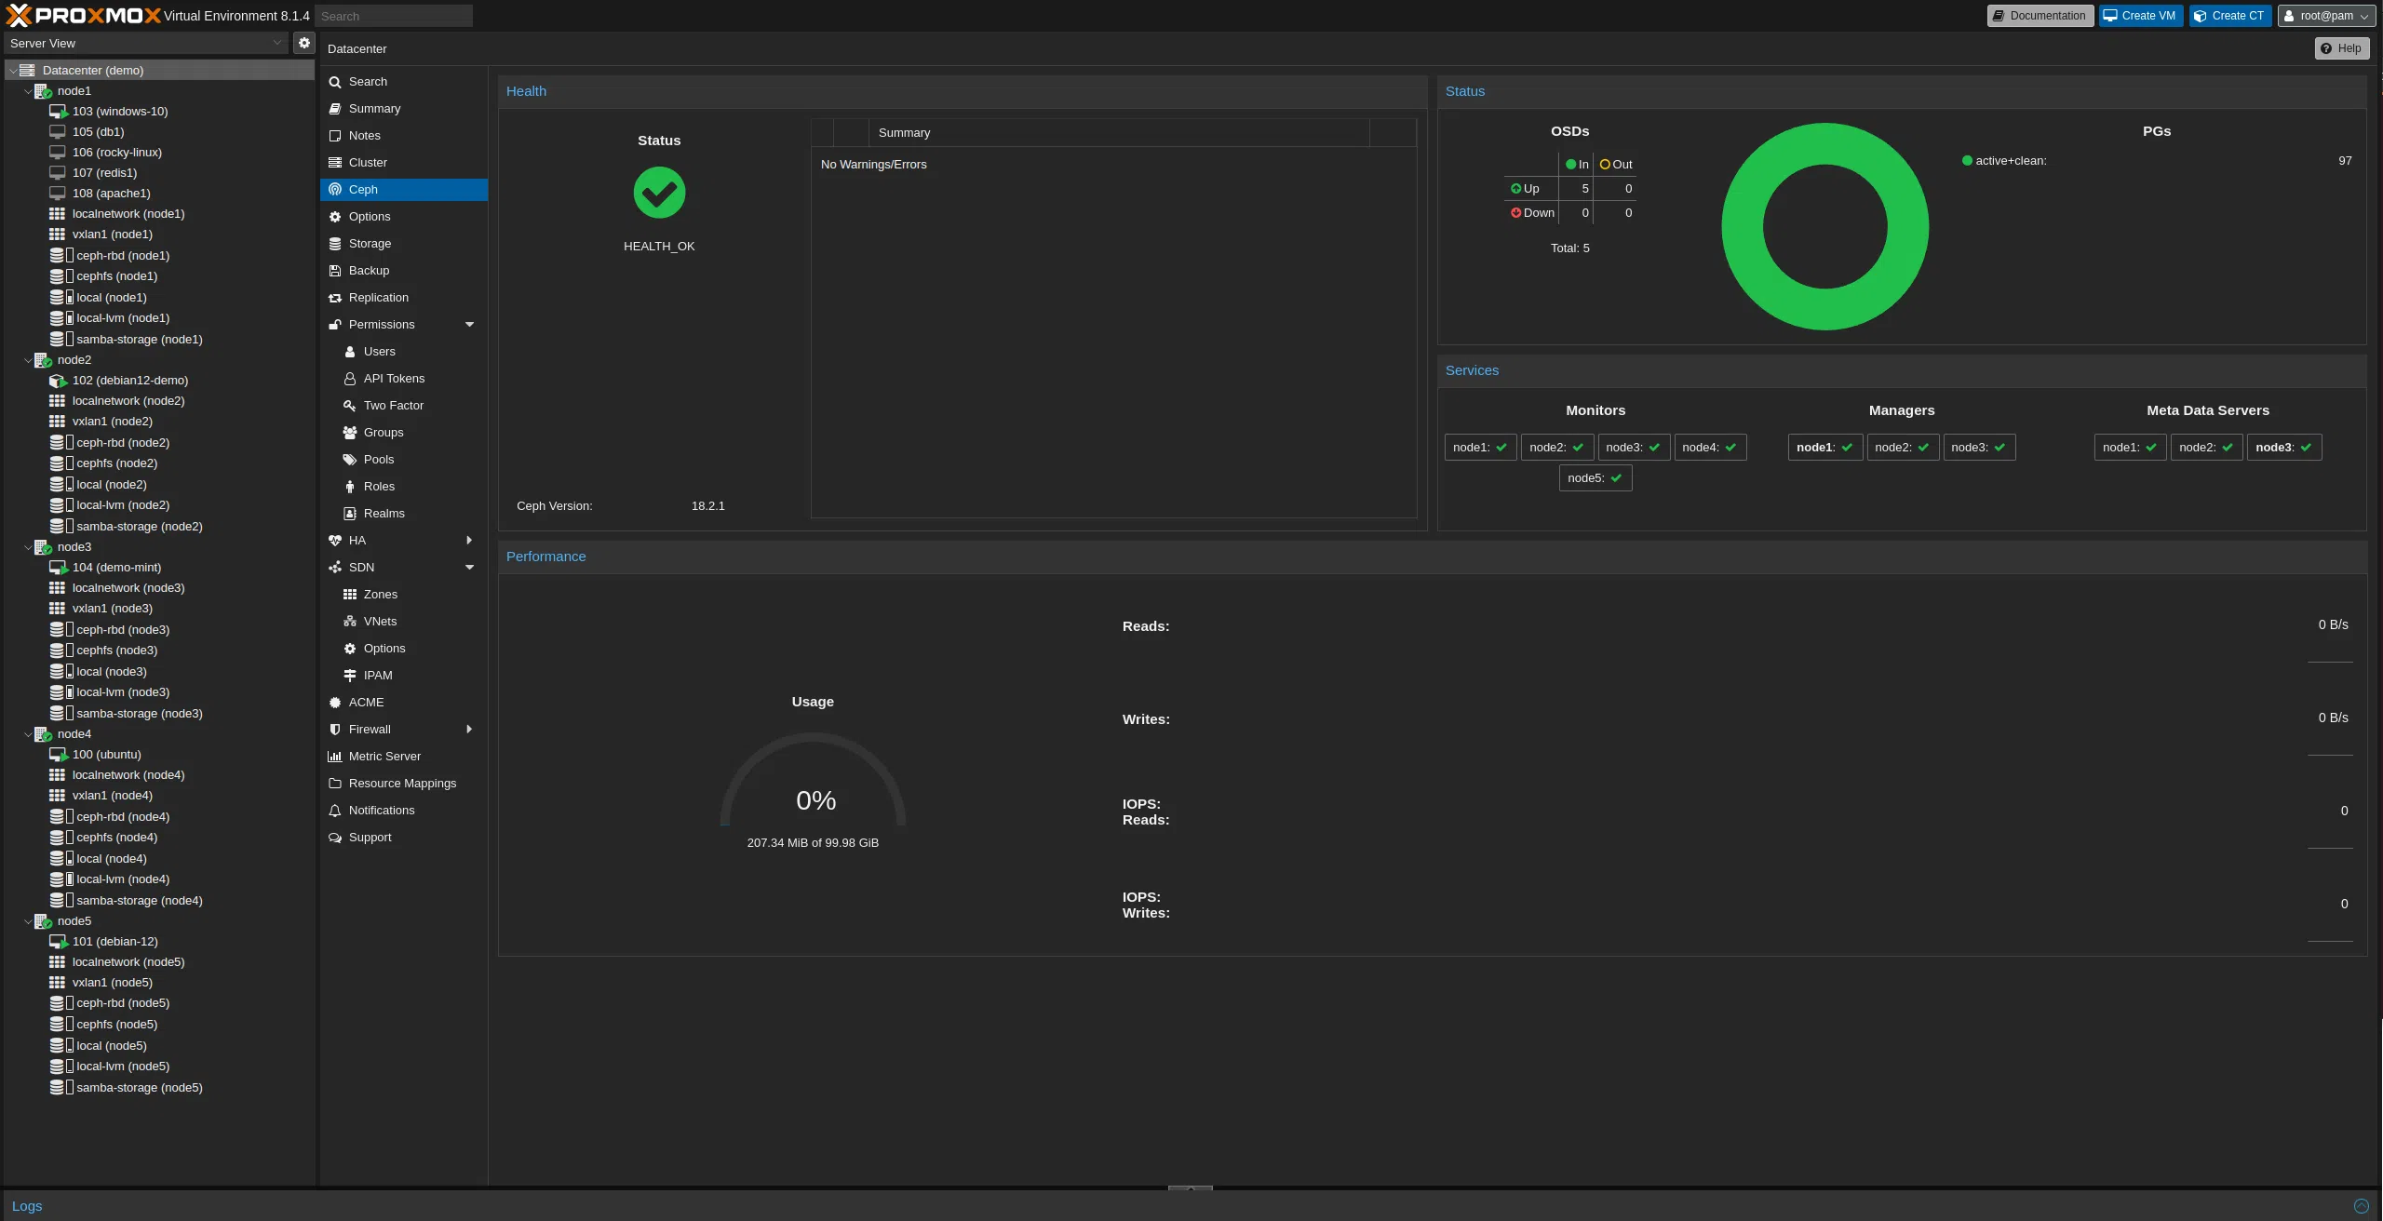Click the Notifications bell icon in the menu
Image resolution: width=2383 pixels, height=1221 pixels.
335,810
